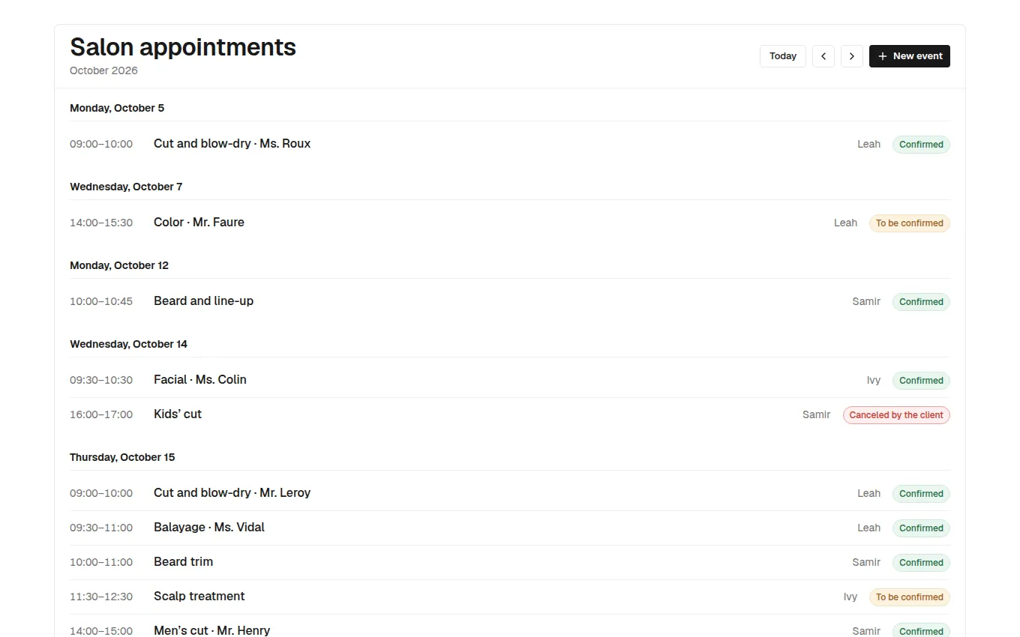Open the Men's cut · Mr. Henry appointment
Viewport: 1020px width, 637px height.
510,628
